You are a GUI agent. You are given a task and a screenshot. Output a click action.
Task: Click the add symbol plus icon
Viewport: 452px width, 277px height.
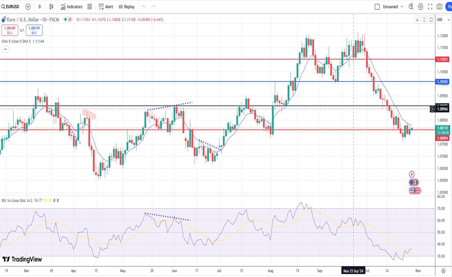(28, 7)
